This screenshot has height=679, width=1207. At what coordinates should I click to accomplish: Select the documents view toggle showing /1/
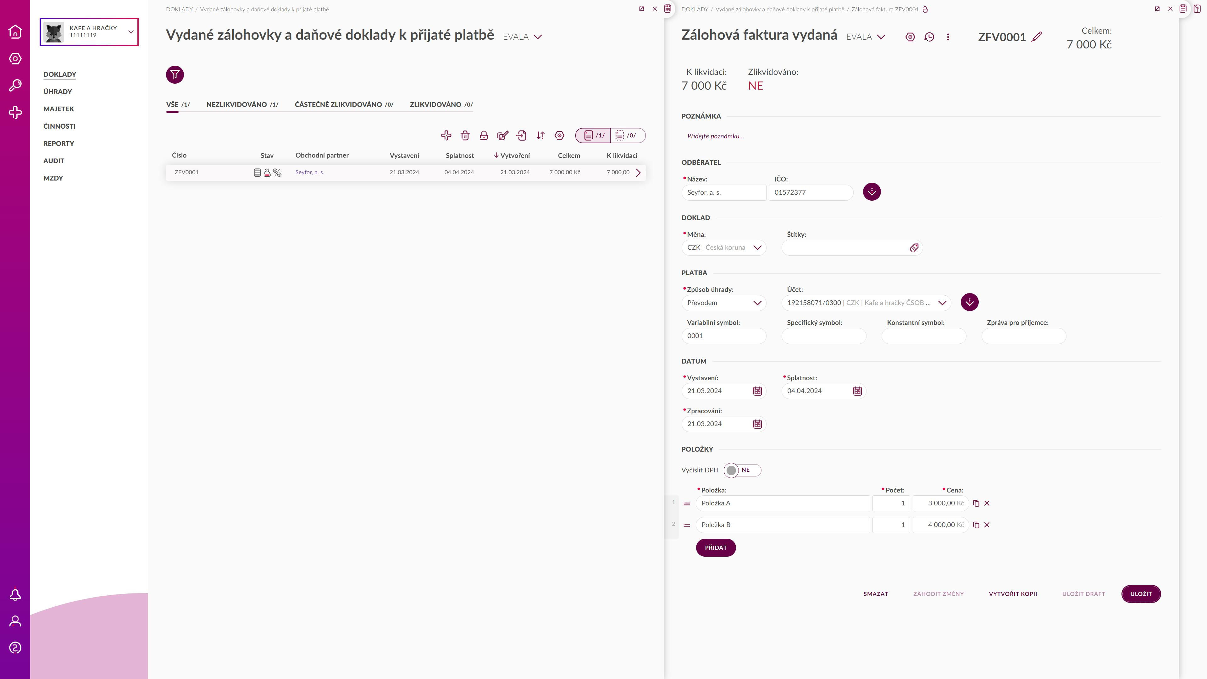(x=593, y=136)
